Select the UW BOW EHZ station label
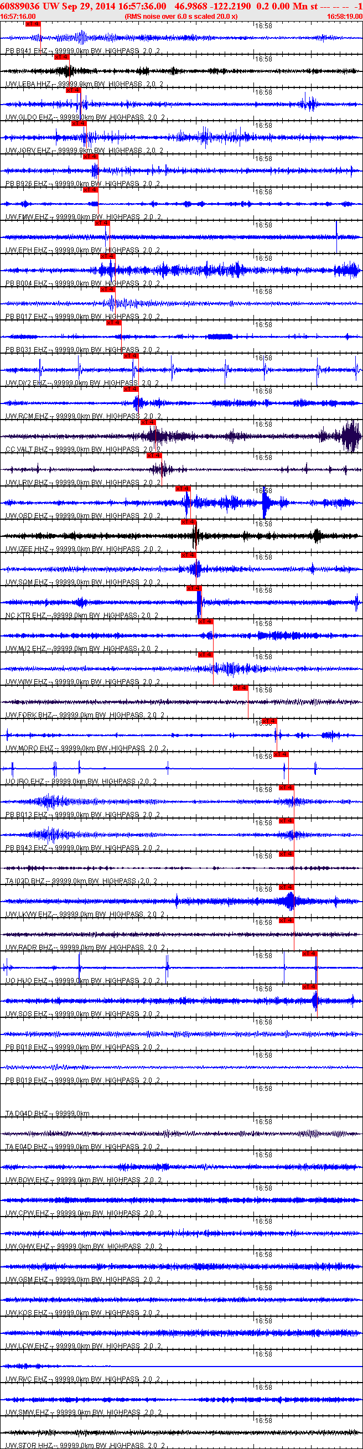Viewport: 363px width, 1449px height. coord(84,1179)
